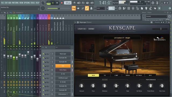Click the circular undo history icon

pos(153,3)
